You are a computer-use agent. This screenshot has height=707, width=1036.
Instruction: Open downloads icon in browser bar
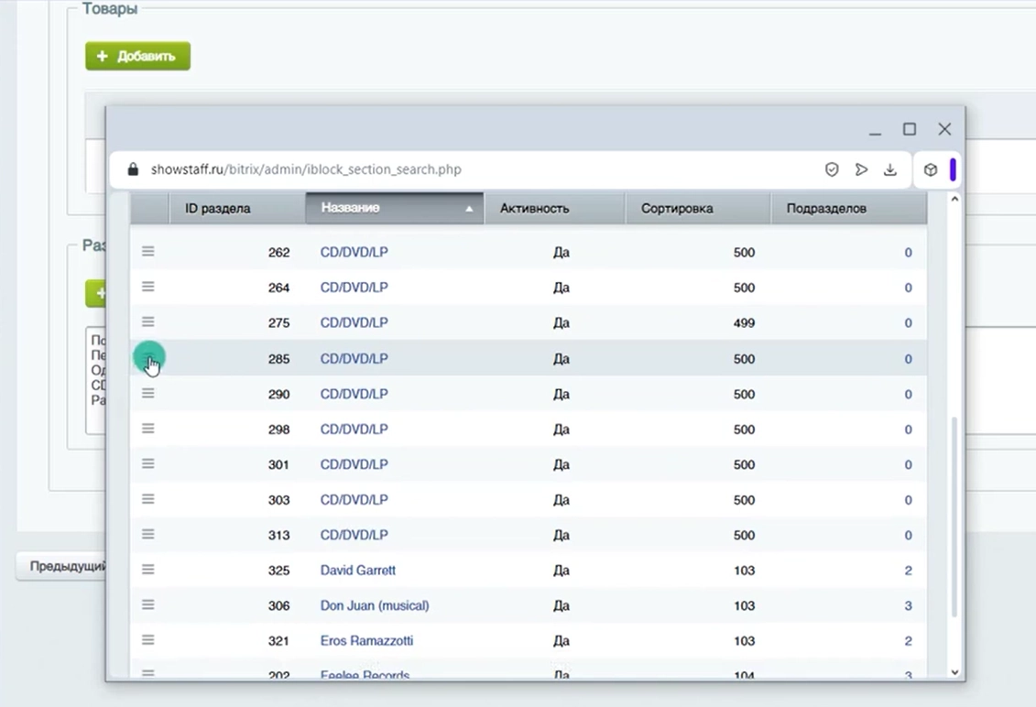click(890, 169)
